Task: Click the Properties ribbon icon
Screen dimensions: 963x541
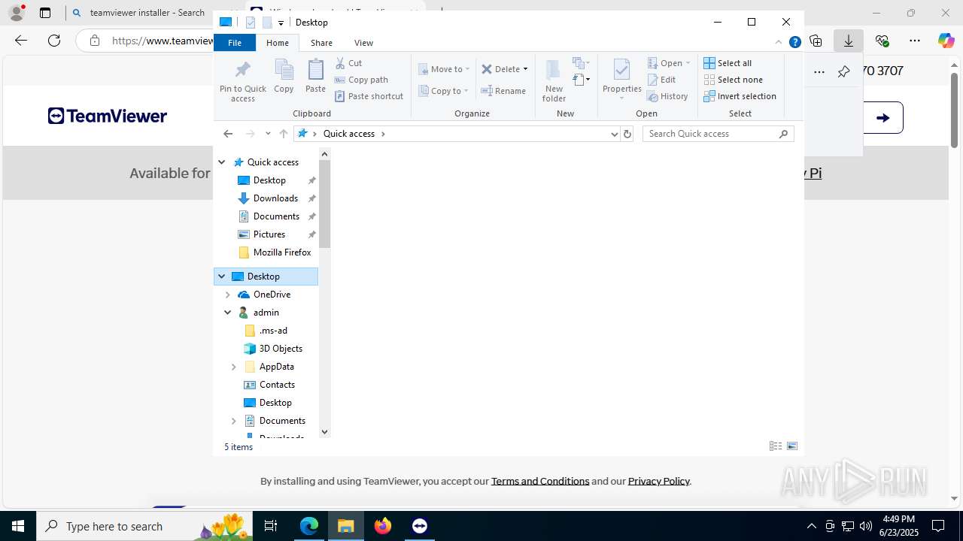Action: (x=621, y=80)
